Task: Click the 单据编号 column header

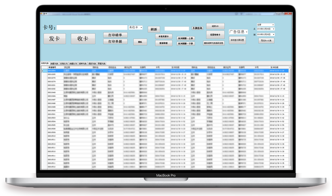Action: click(x=52, y=67)
